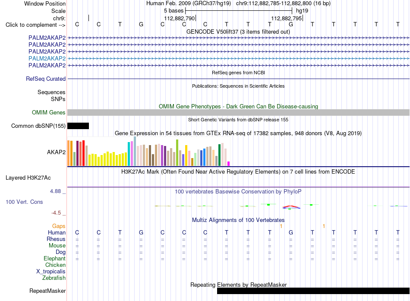Click the light-blue PALM2AKAP2 transcript label

coord(47,58)
